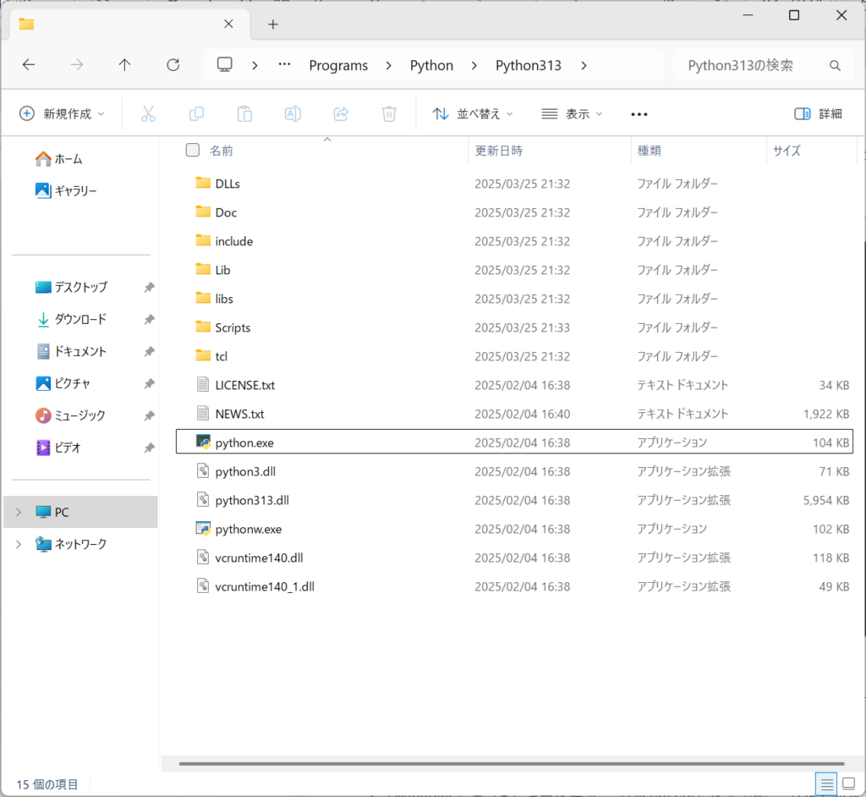Open ギャラリー in navigation pane
The image size is (866, 797).
pyautogui.click(x=66, y=191)
